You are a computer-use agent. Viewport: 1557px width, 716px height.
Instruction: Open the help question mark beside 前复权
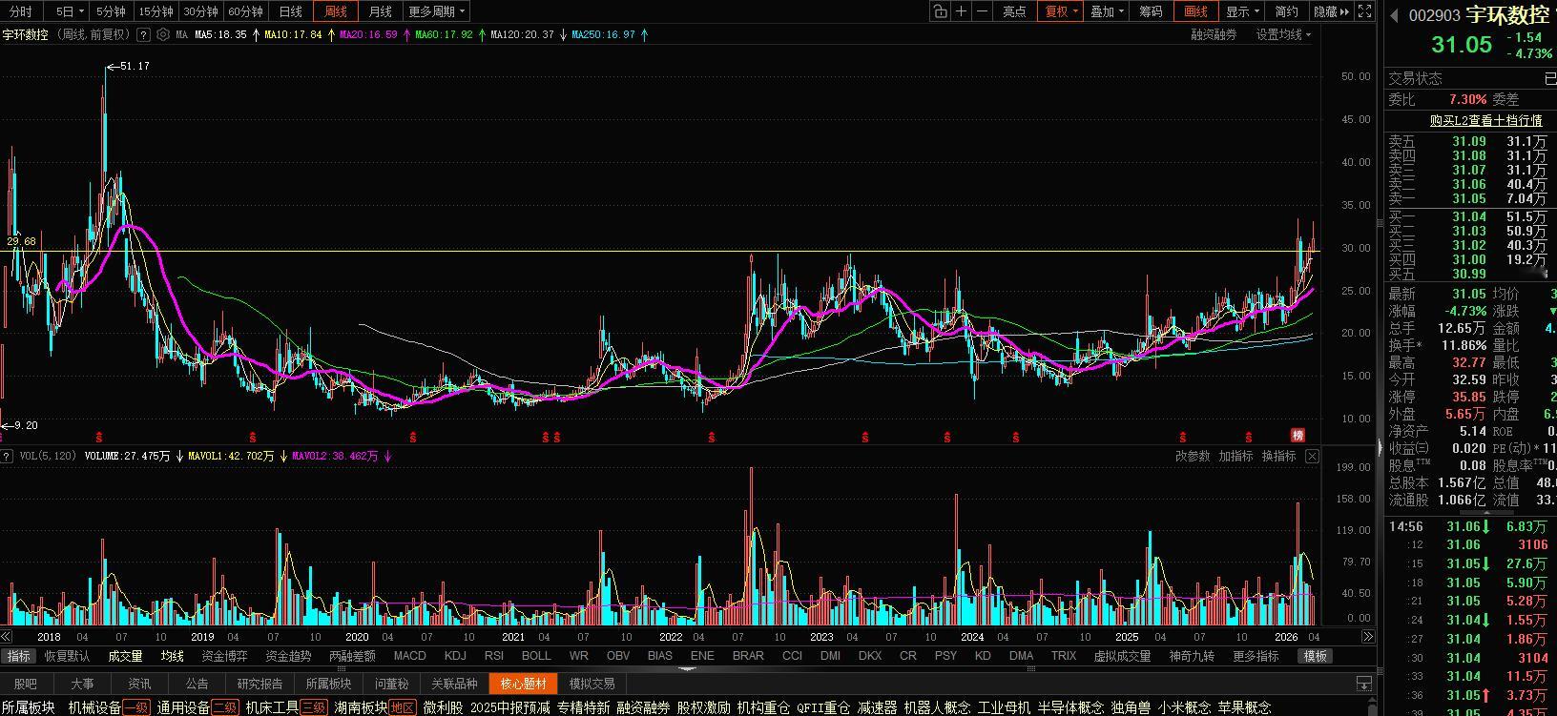[143, 34]
